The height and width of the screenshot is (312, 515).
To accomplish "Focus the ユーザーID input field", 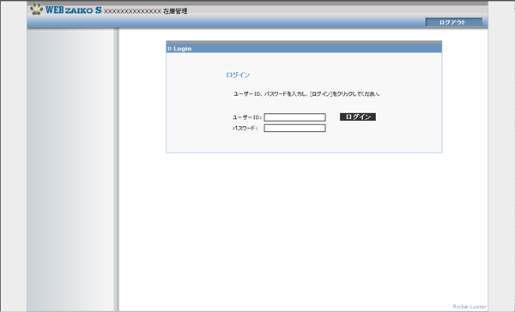I will (x=295, y=117).
